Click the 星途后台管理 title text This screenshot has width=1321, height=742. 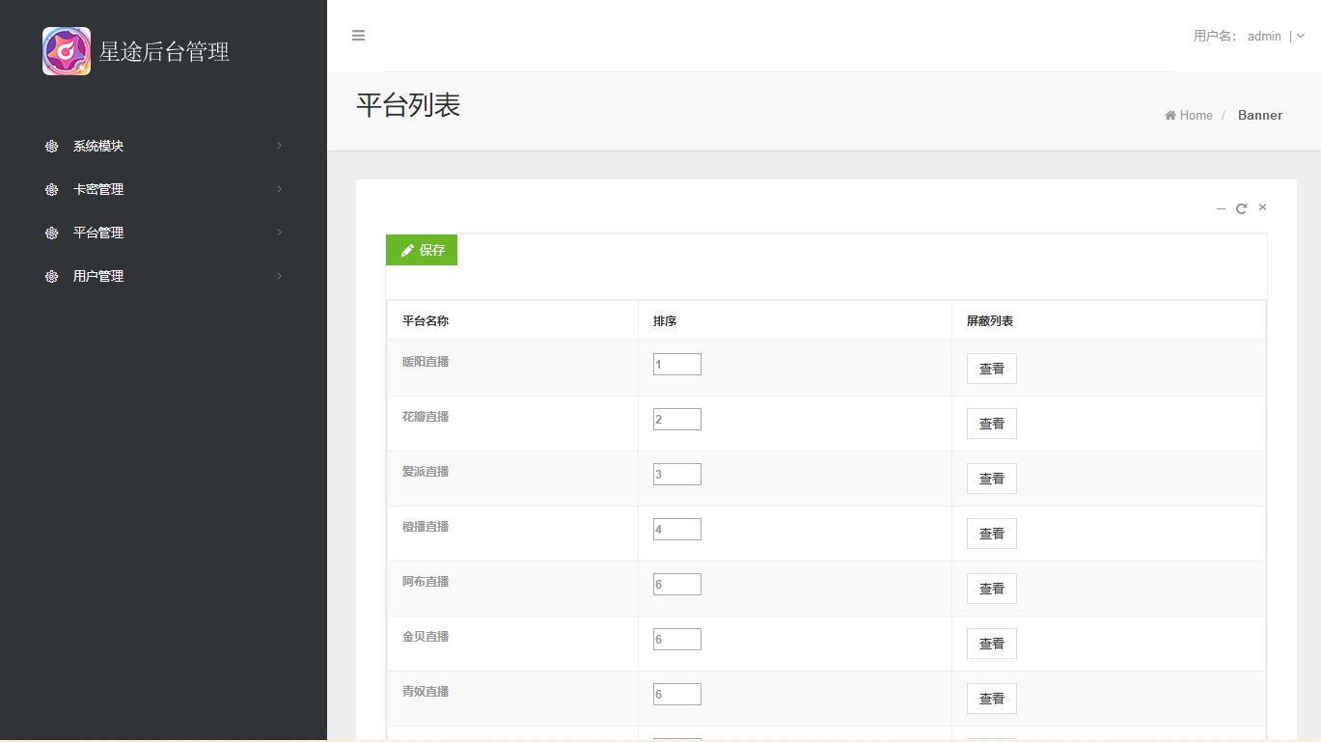pos(165,51)
